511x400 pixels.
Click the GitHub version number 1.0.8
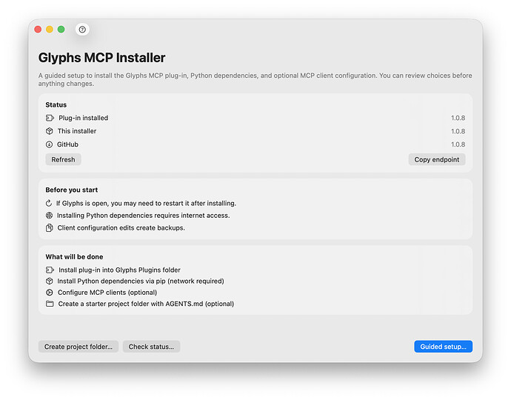click(x=458, y=144)
